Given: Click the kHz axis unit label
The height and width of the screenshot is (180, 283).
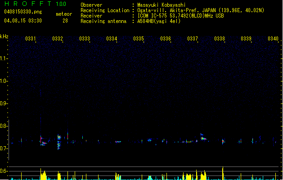Looking at the screenshot, I should point(4,36).
